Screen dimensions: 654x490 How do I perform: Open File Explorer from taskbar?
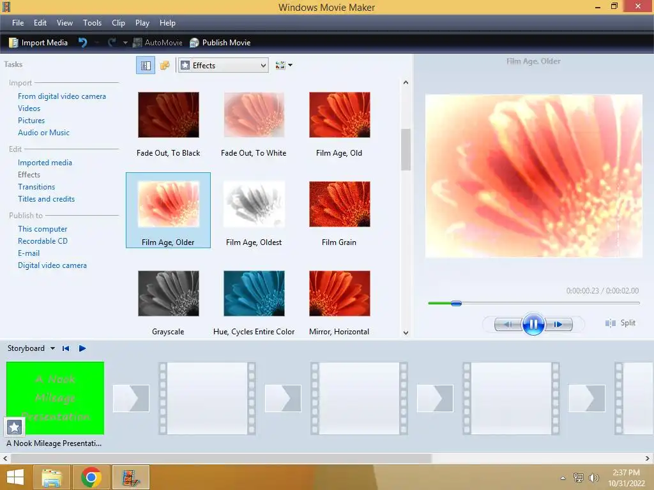click(x=52, y=477)
